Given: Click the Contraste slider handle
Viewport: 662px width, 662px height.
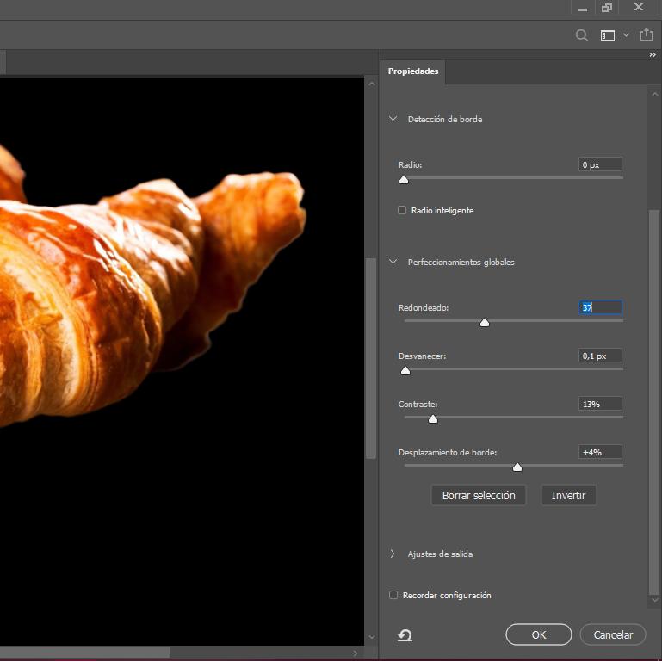Looking at the screenshot, I should (433, 418).
